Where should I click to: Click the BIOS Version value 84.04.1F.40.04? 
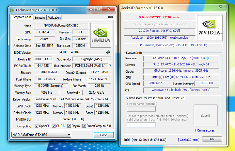[x=69, y=52]
